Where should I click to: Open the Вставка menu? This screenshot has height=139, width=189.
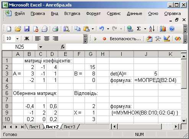click(72, 13)
